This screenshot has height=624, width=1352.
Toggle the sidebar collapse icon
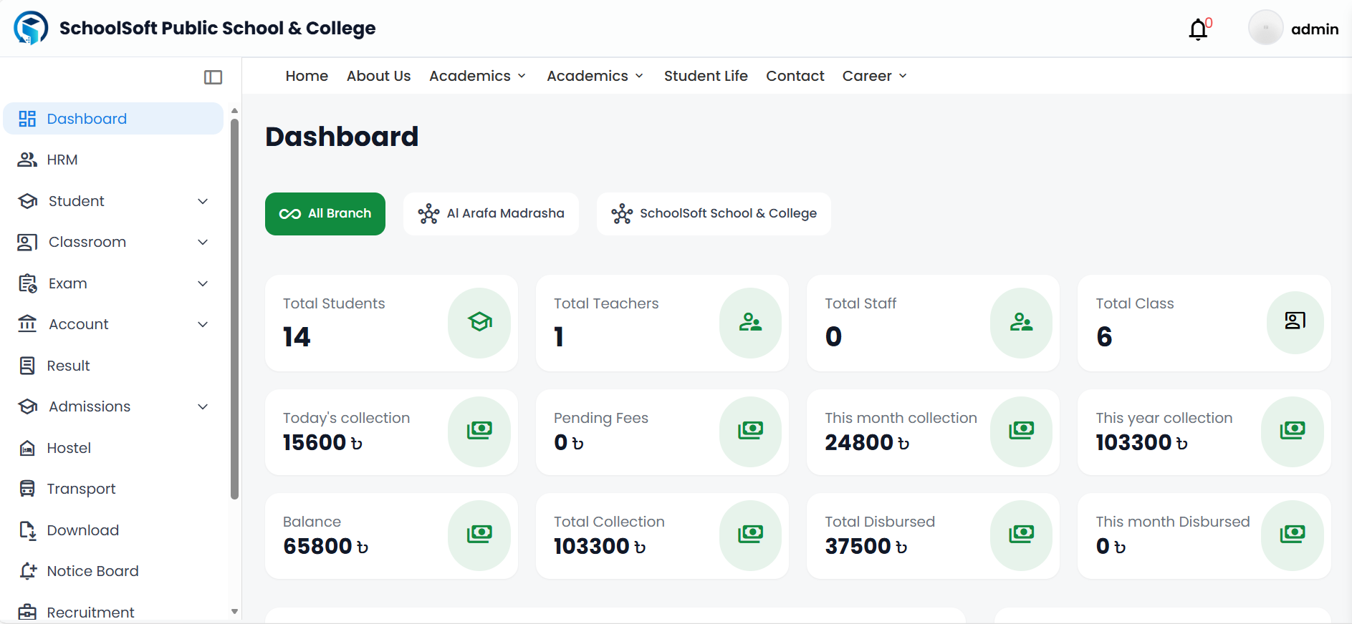pyautogui.click(x=213, y=77)
